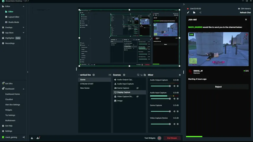The image size is (253, 142).
Task: Open performance stats bar chart icon
Action: pos(32,138)
